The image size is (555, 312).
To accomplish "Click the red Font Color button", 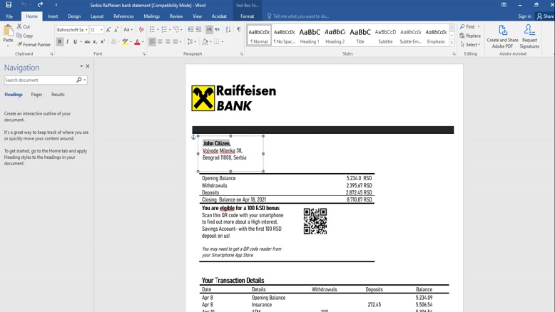I will click(x=137, y=42).
